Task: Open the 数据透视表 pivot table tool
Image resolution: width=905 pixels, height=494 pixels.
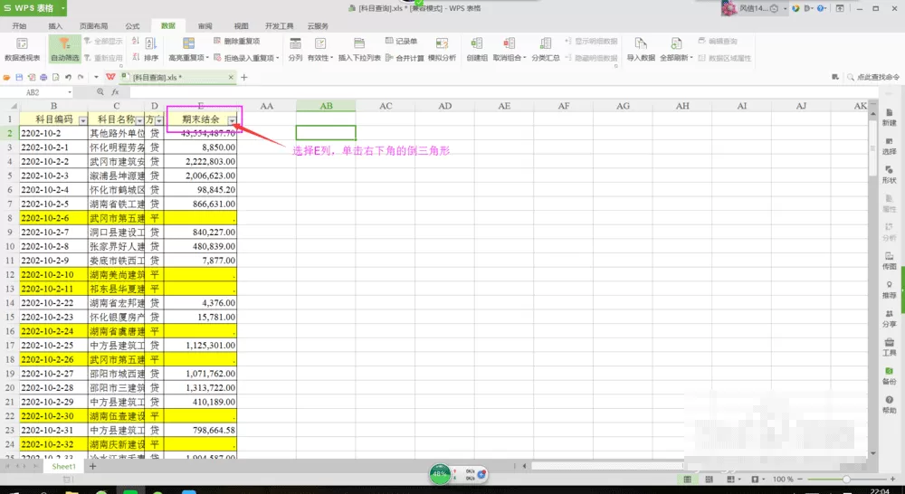Action: pos(22,50)
